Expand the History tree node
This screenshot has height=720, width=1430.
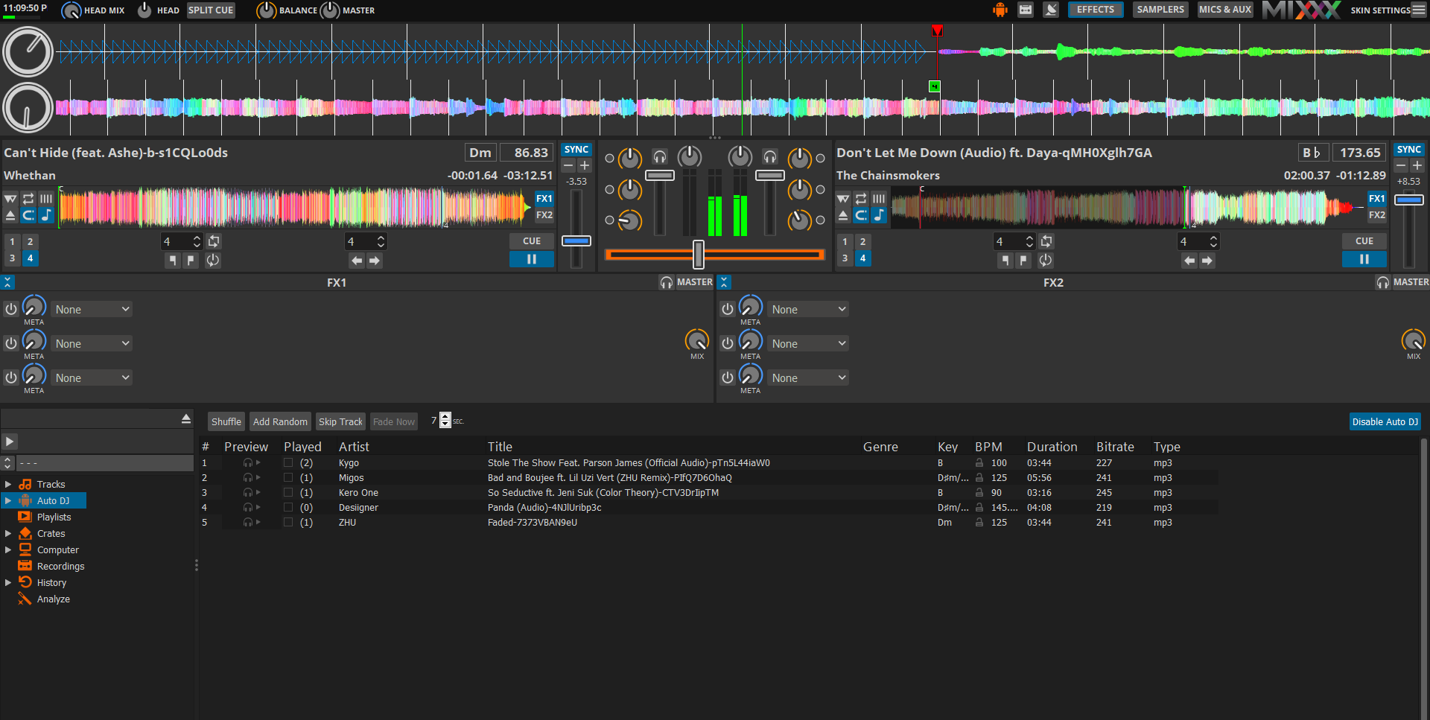8,582
